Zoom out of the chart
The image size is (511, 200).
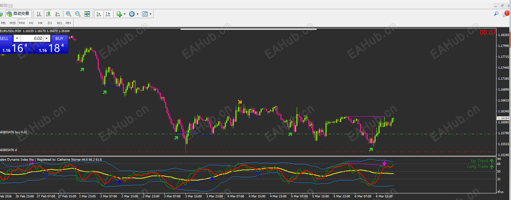click(78, 14)
